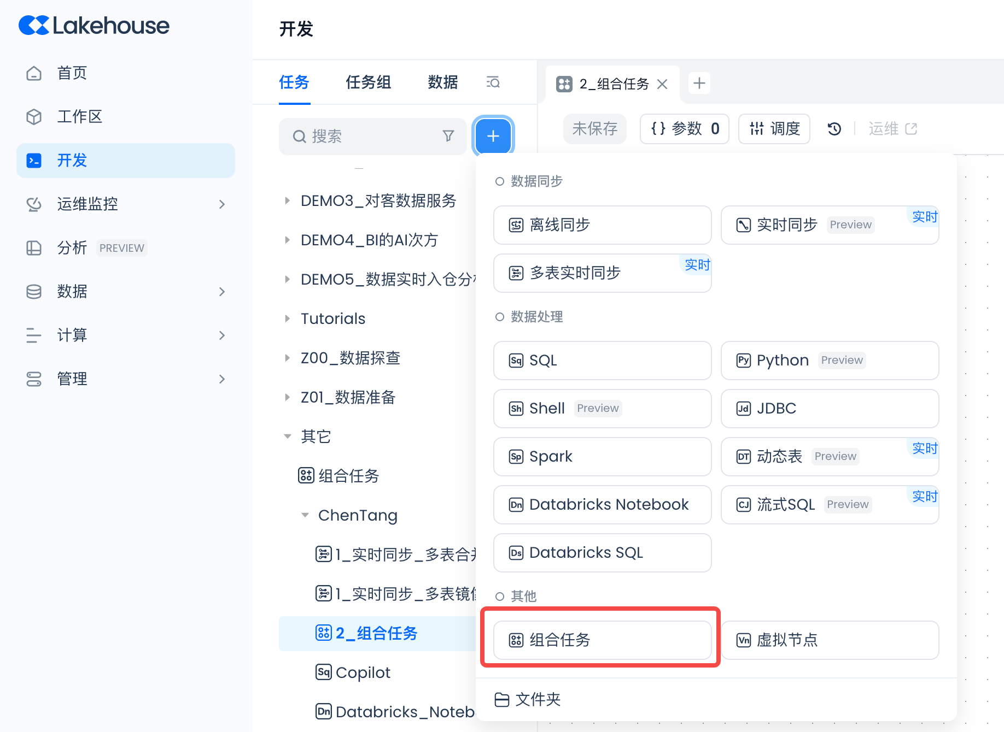Image resolution: width=1004 pixels, height=732 pixels.
Task: Choose 离线同步 from the new task menu
Action: [602, 225]
